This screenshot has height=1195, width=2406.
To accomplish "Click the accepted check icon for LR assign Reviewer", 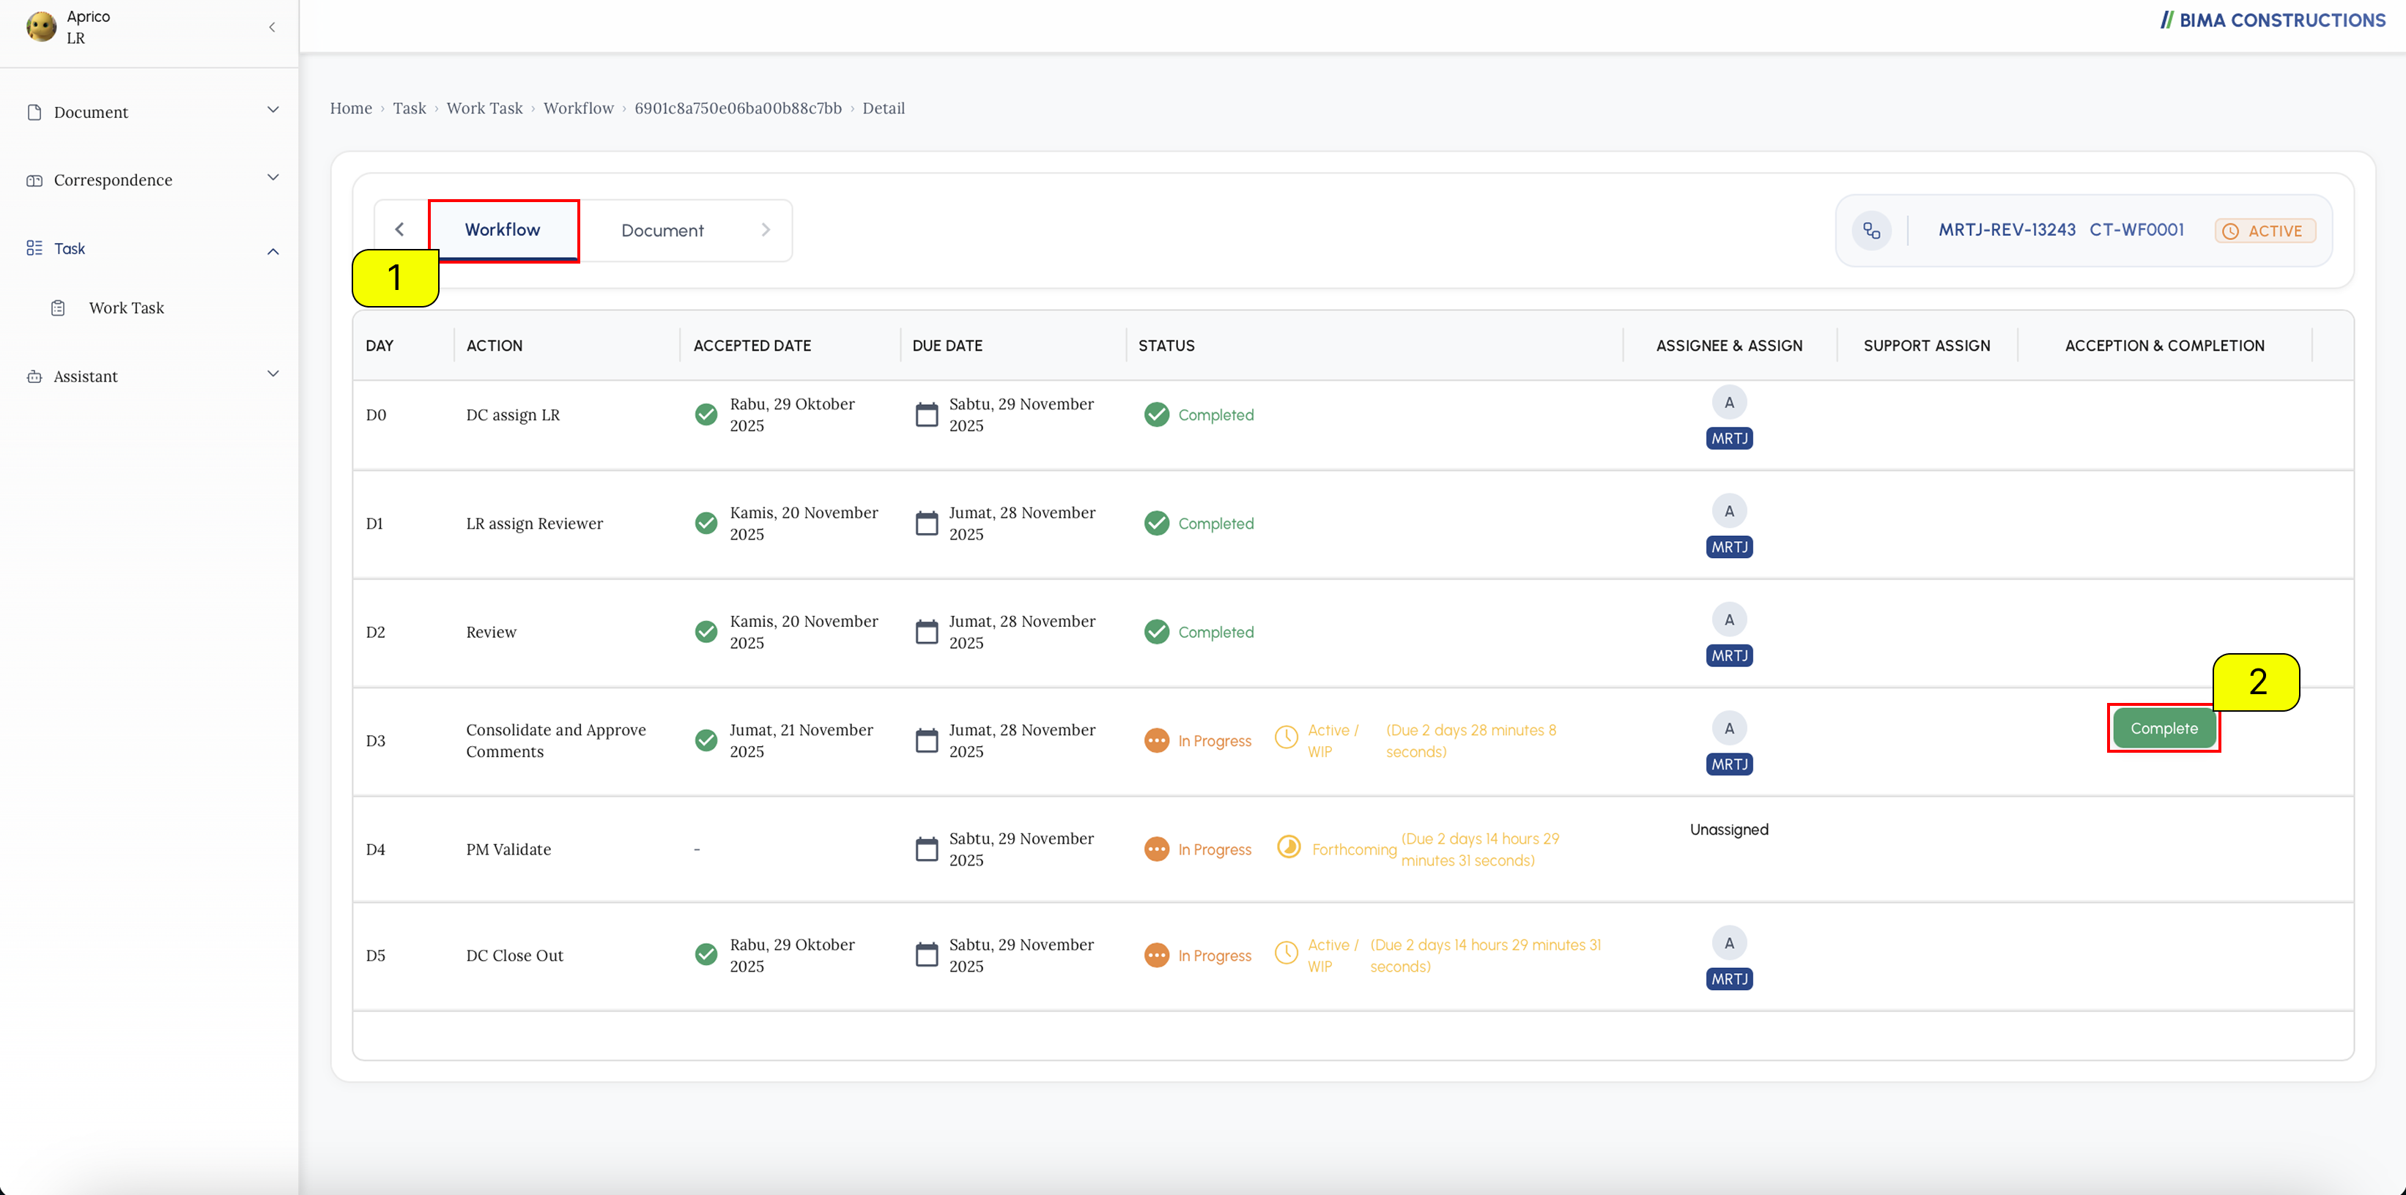I will click(706, 524).
